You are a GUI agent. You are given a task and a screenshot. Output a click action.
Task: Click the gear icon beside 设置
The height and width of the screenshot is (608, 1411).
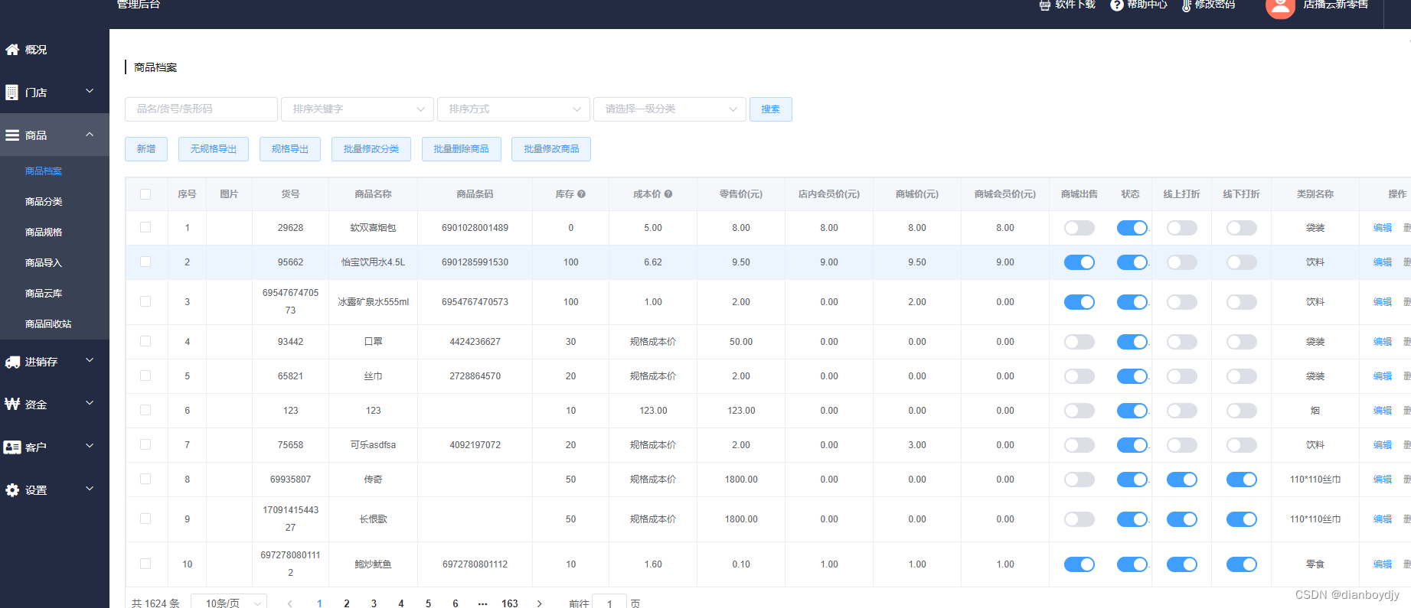pos(12,490)
